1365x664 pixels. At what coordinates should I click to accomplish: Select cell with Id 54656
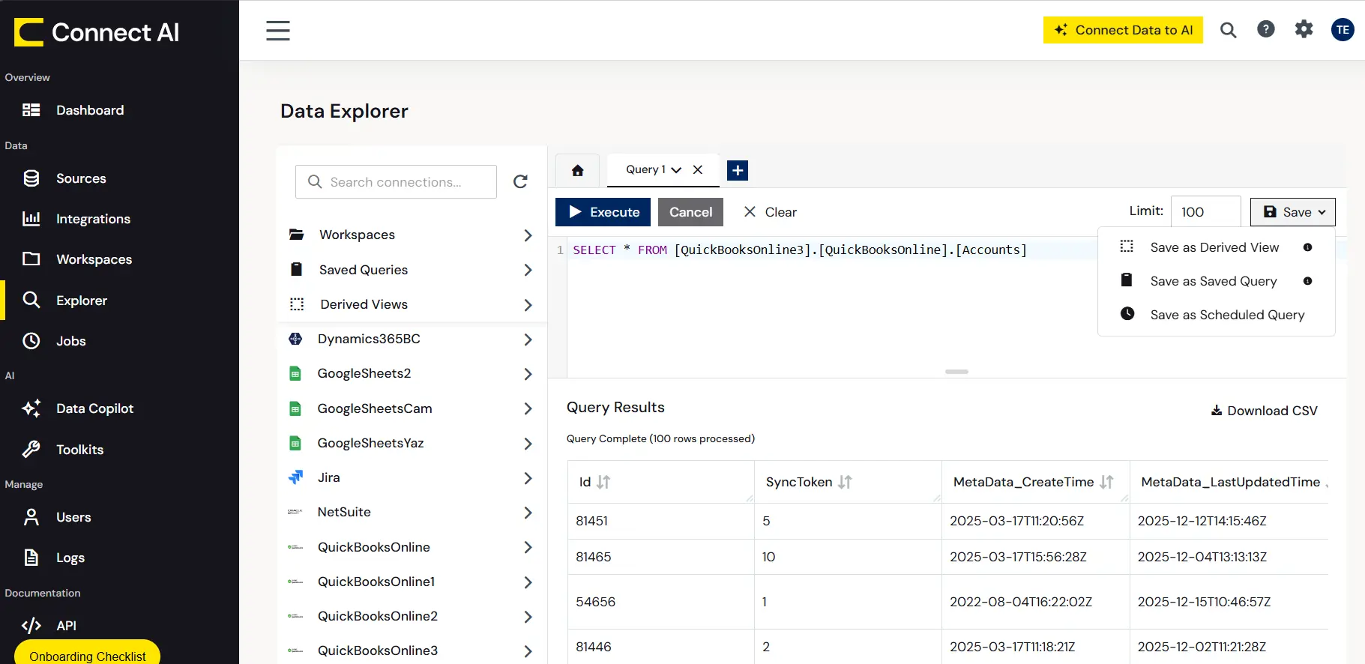[661, 602]
